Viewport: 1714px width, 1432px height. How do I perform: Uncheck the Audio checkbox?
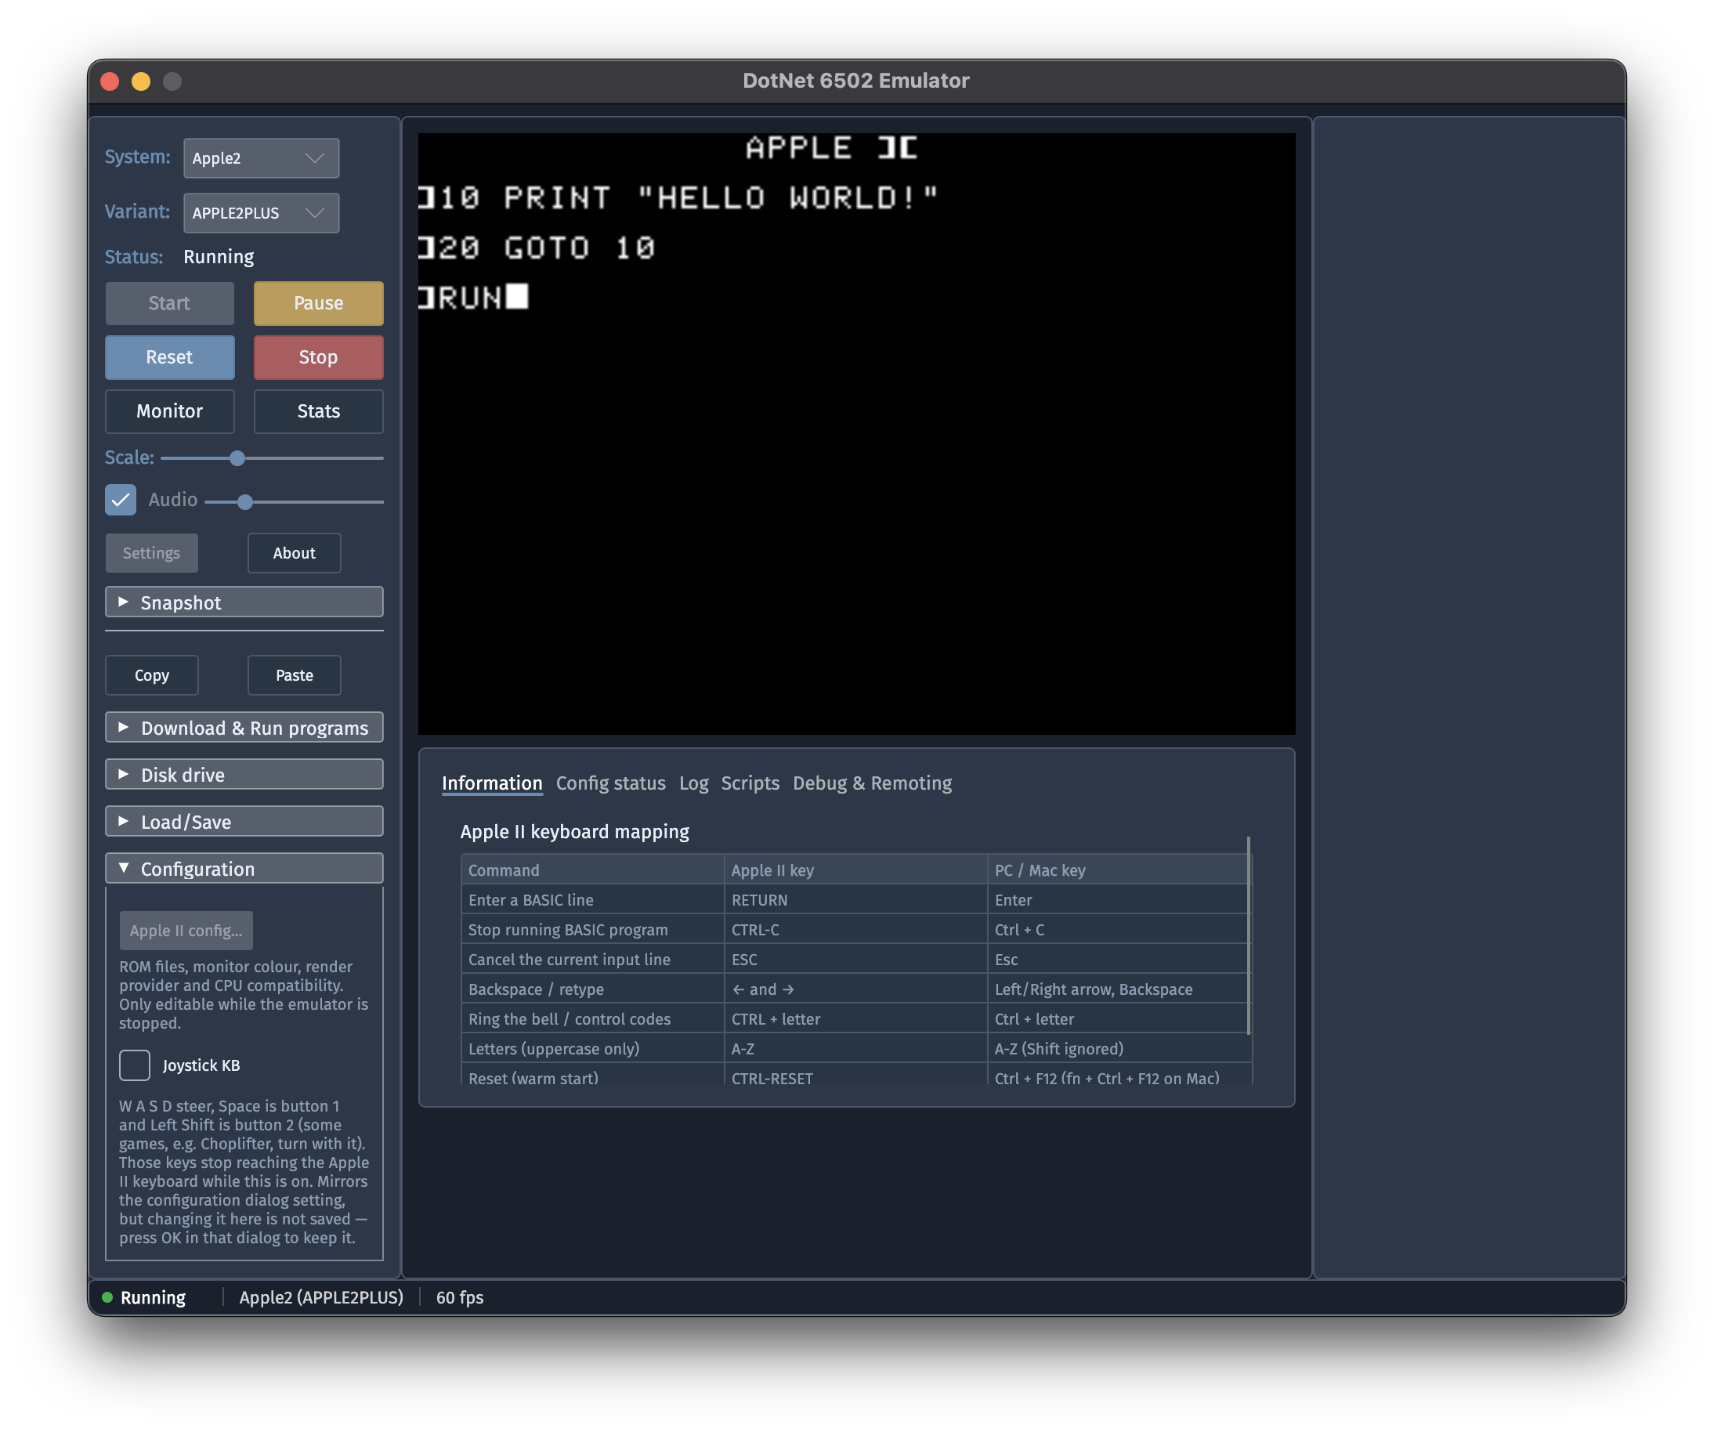121,500
